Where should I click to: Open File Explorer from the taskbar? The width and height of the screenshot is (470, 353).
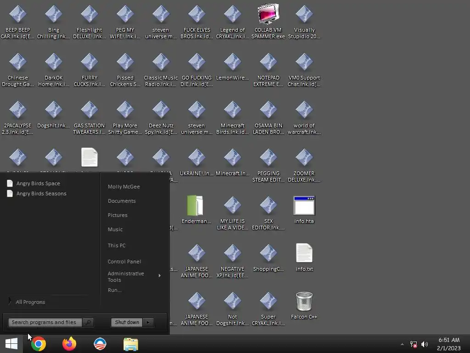[131, 344]
